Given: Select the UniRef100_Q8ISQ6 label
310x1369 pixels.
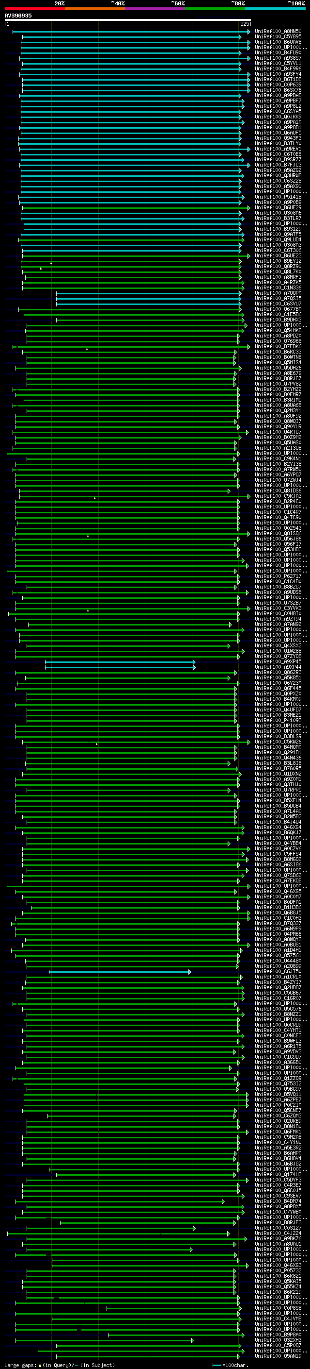Looking at the screenshot, I should point(278,534).
